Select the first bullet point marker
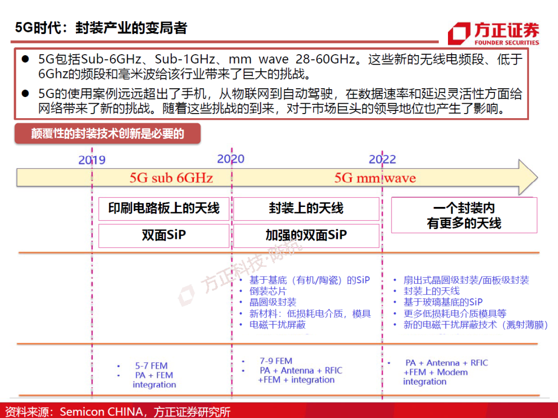 (26, 58)
